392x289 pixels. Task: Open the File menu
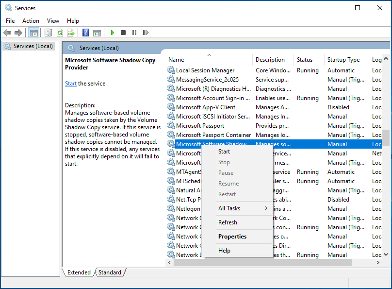click(10, 21)
